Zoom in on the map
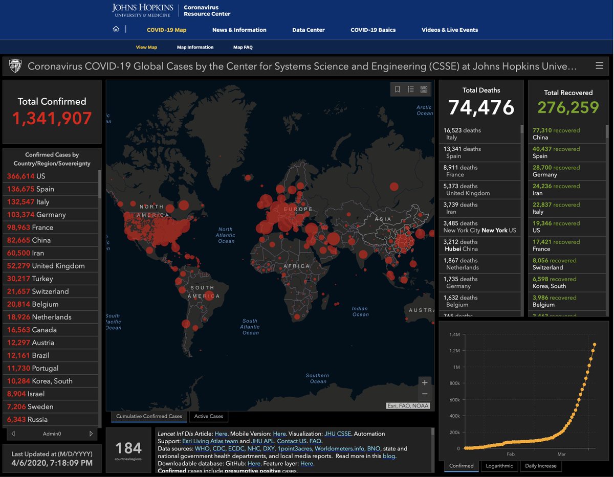This screenshot has height=477, width=614. pyautogui.click(x=424, y=382)
